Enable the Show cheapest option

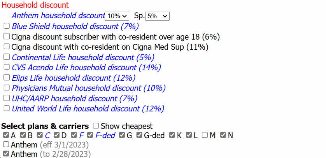click(x=96, y=125)
